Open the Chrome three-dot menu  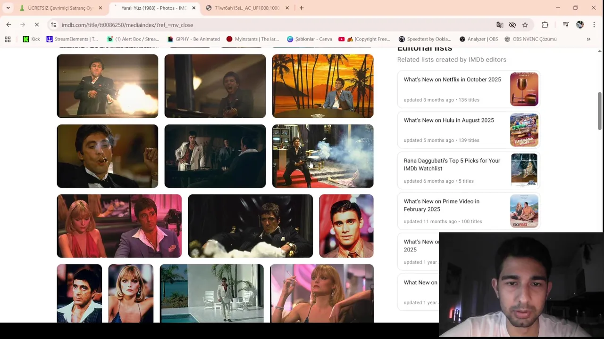[594, 24]
